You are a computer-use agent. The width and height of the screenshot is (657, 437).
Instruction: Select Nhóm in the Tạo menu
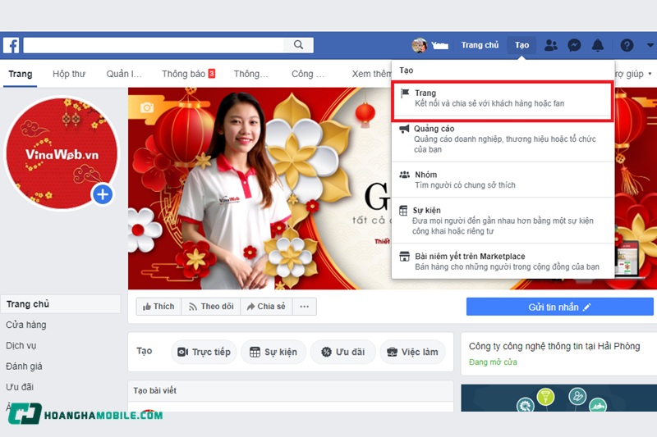click(503, 180)
